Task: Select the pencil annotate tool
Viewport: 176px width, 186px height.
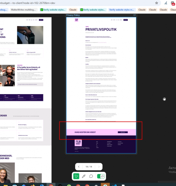Action: pos(84,176)
